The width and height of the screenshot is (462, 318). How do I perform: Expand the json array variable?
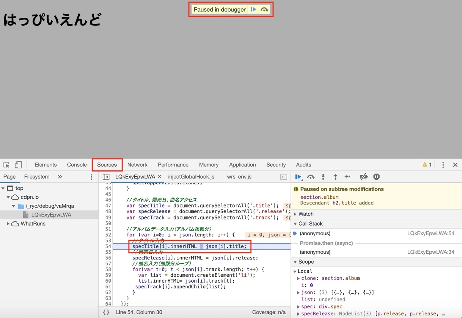coord(298,293)
